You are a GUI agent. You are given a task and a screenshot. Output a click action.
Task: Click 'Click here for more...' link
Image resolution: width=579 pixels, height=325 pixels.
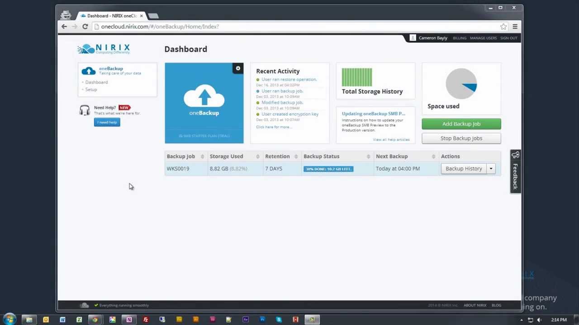274,127
